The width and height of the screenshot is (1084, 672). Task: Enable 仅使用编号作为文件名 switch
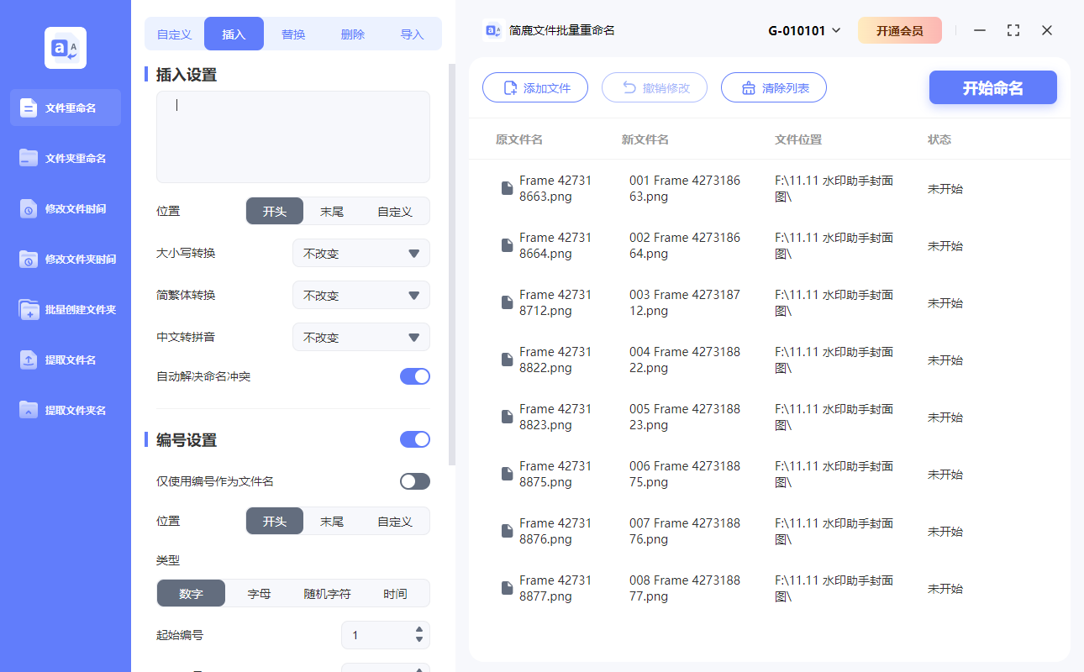pyautogui.click(x=415, y=481)
